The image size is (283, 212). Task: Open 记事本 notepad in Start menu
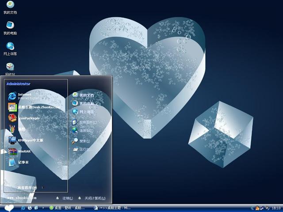tap(19, 162)
